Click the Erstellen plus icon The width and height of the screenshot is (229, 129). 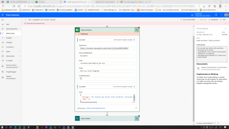[x=3, y=38]
